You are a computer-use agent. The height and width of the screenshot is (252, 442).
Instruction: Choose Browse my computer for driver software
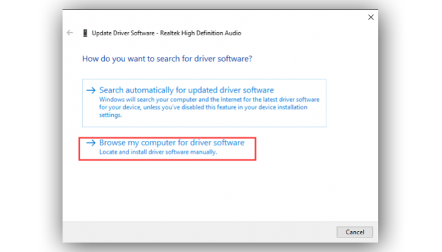coord(168,148)
